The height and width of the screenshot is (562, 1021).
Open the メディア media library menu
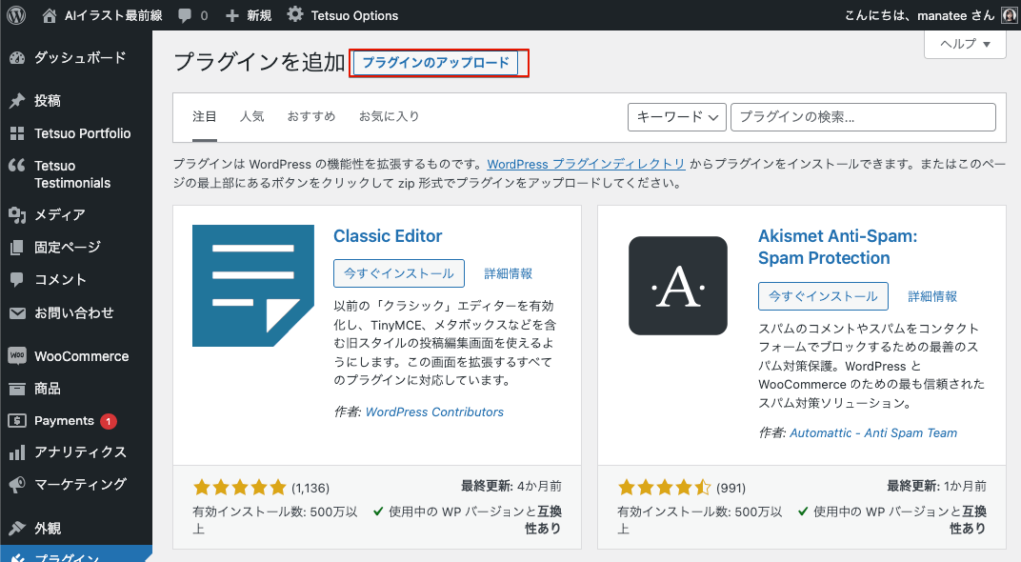(x=59, y=214)
